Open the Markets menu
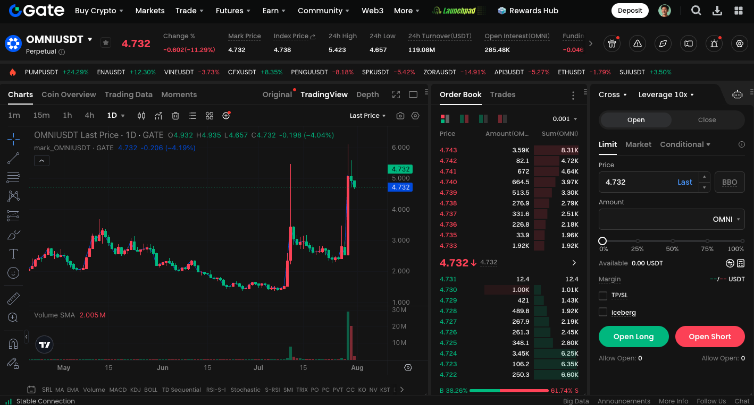 coord(150,11)
